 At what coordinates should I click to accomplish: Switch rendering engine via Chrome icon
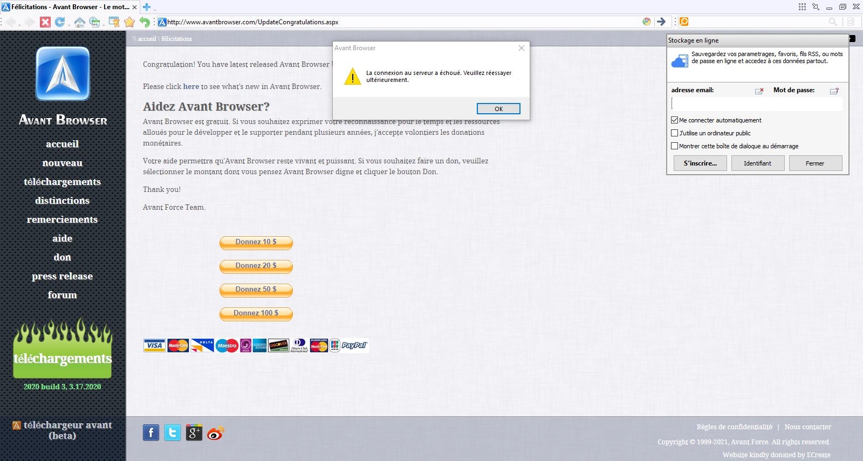[x=647, y=22]
